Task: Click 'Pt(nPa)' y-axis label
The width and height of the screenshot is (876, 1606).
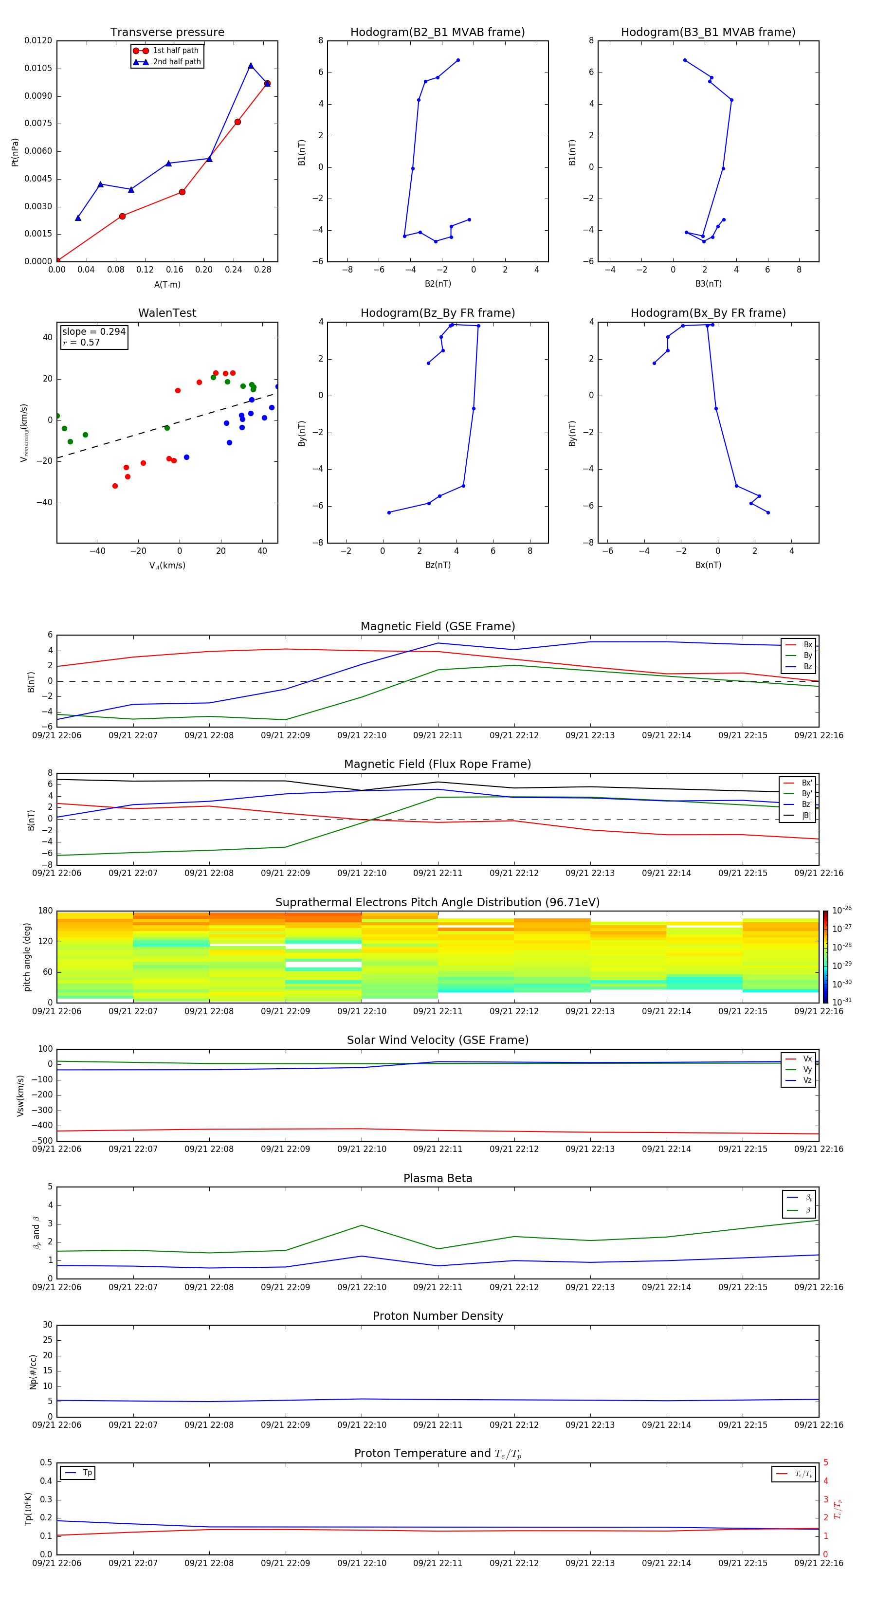Action: (x=15, y=151)
